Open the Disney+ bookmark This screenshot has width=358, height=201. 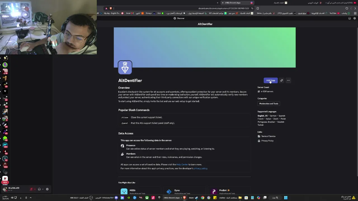pos(150,13)
